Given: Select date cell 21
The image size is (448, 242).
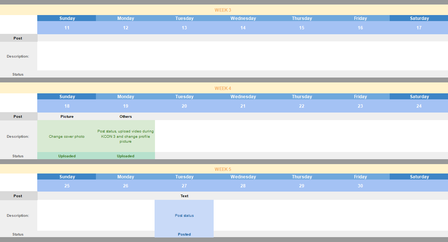Looking at the screenshot, I should coord(243,106).
